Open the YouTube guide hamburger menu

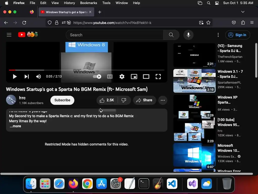click(x=9, y=35)
